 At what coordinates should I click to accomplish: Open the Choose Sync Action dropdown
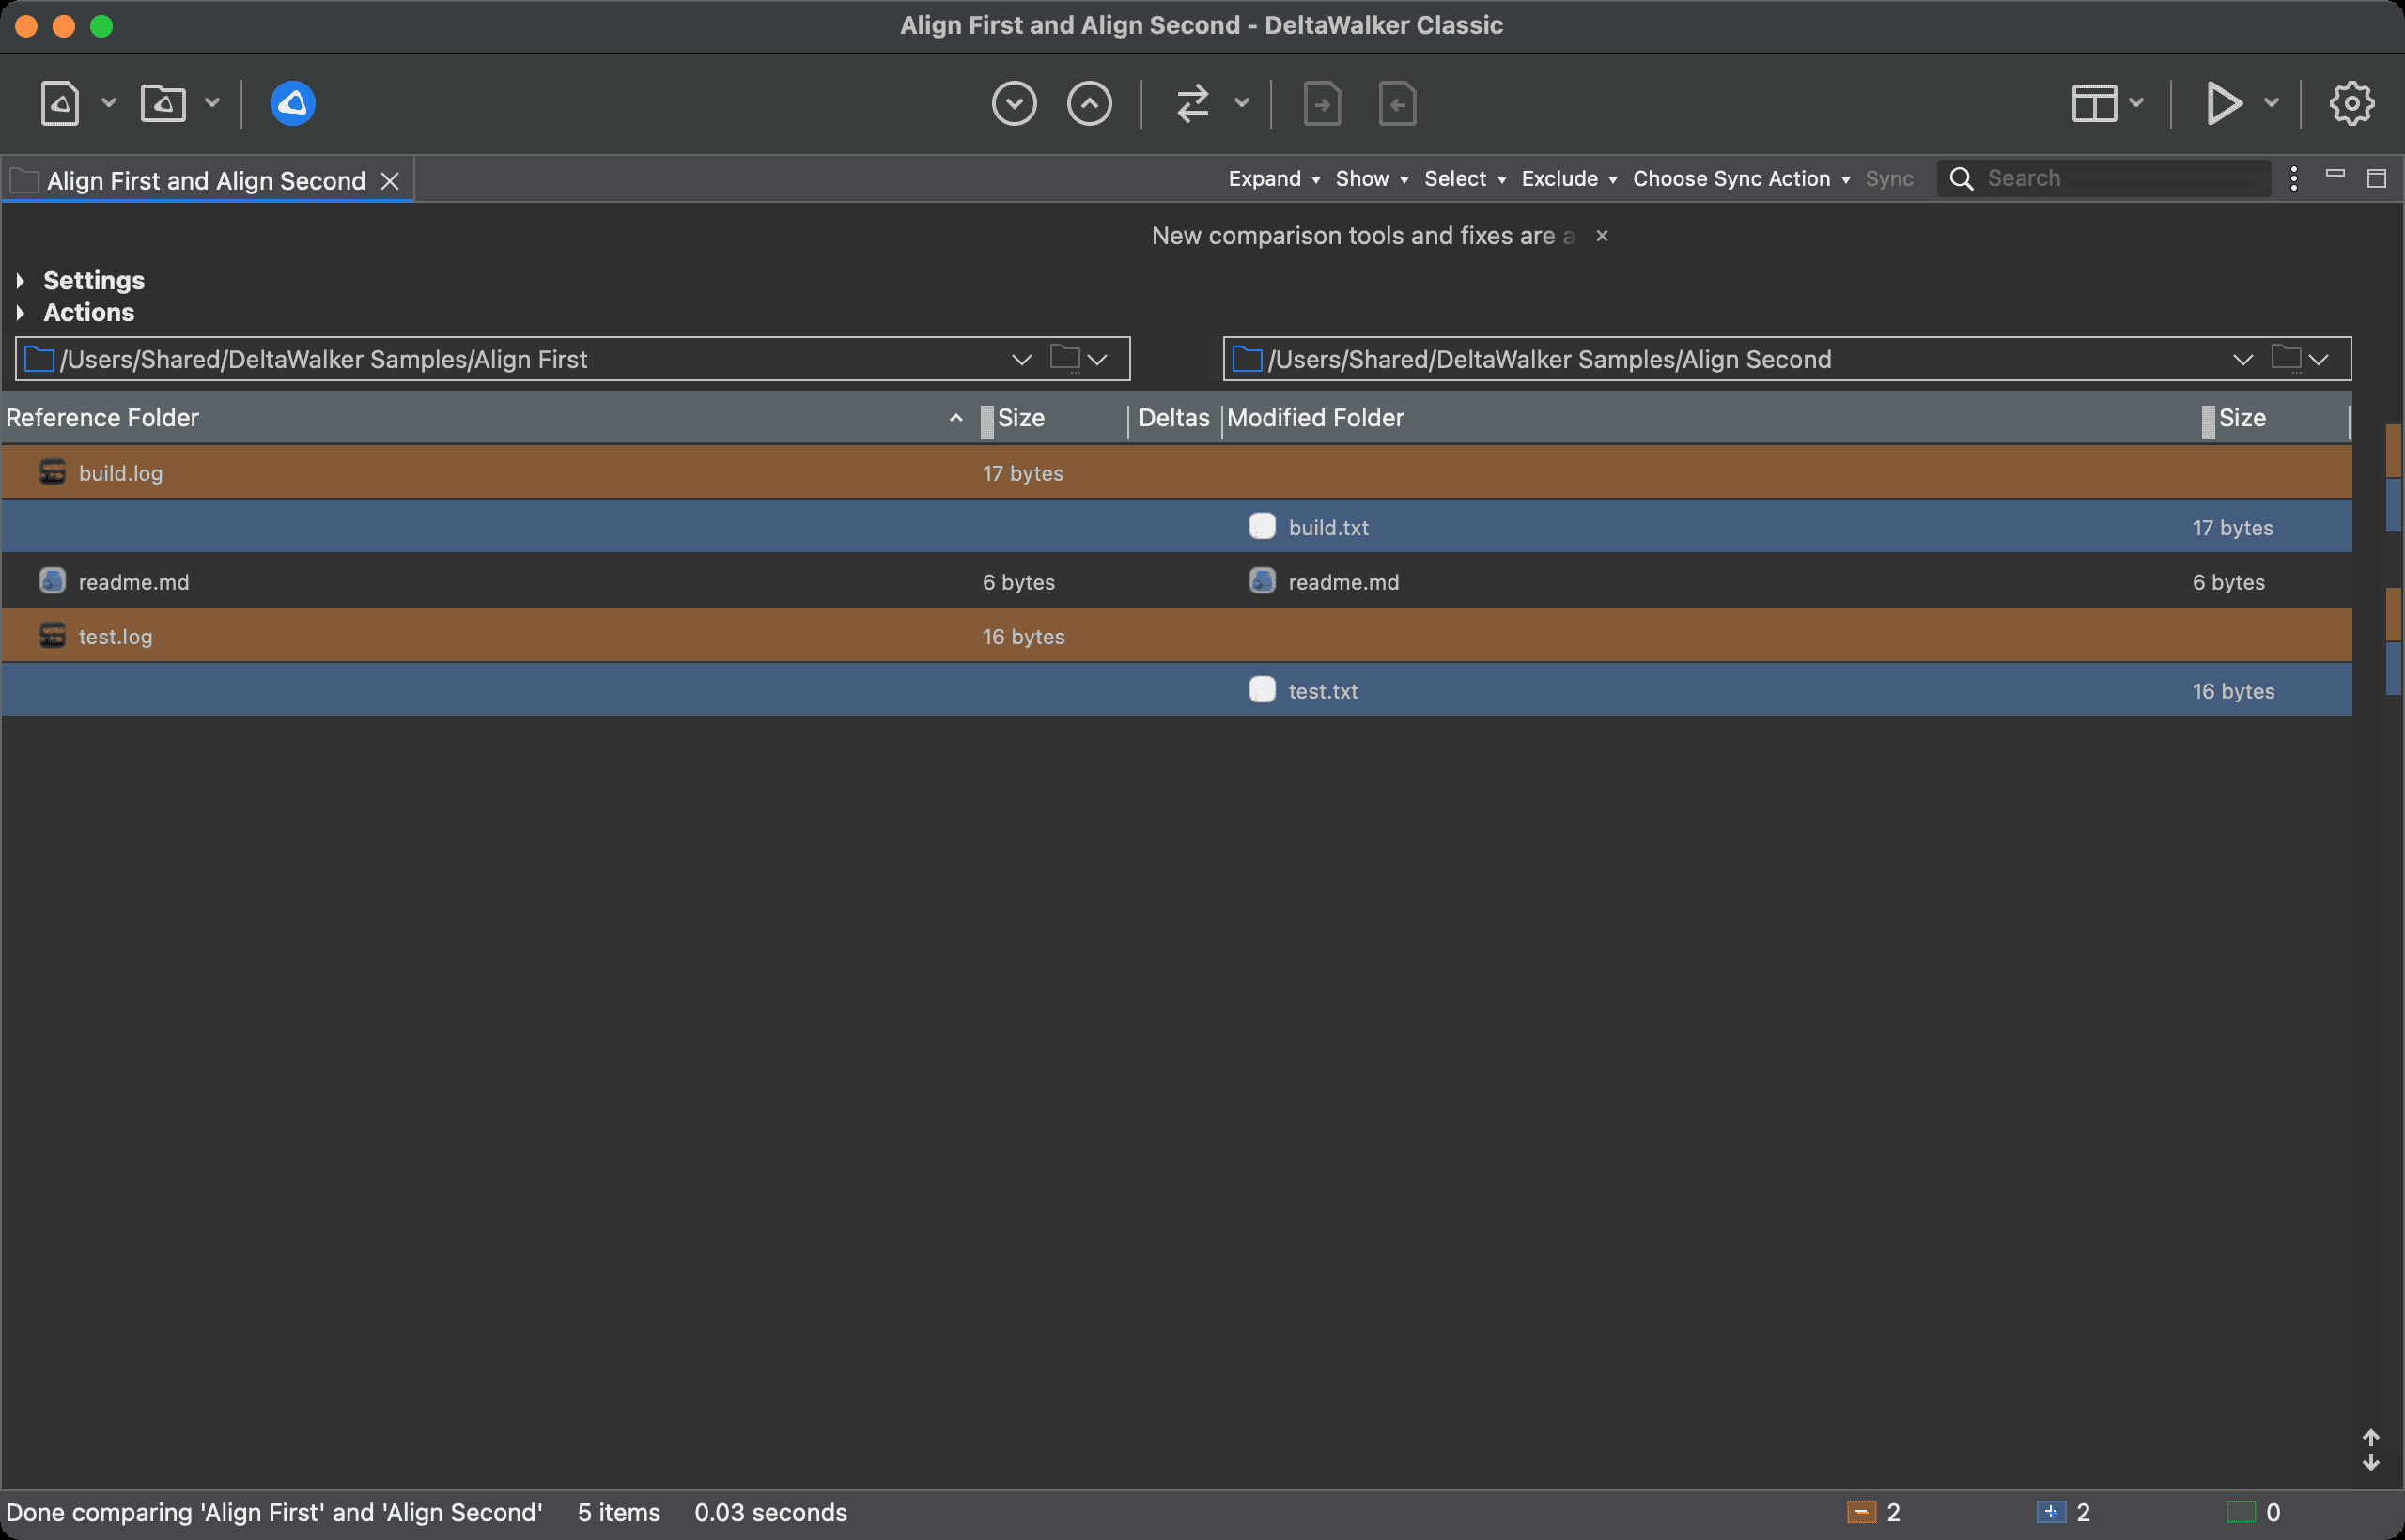(1741, 179)
